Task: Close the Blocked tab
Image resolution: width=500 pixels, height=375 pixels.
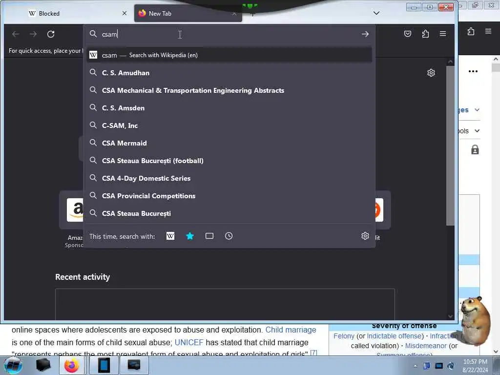Action: coord(125,13)
